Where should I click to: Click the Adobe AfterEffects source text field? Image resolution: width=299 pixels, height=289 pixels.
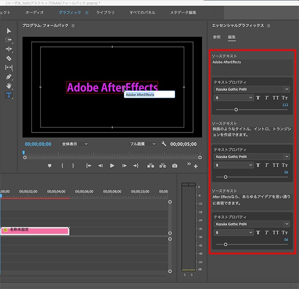(252, 67)
